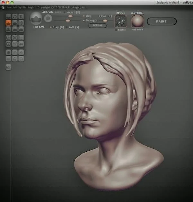Click the large Draw tool preview sphere
The width and height of the screenshot is (193, 202).
(36, 18)
